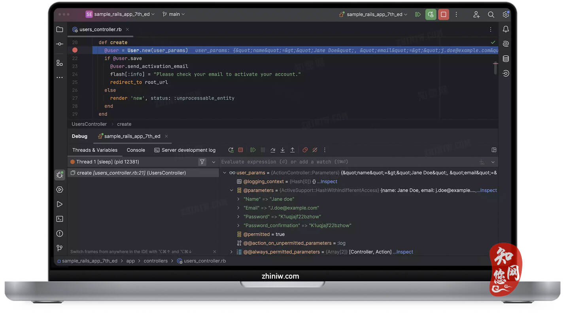Expand the "Name" => "Jane doe" entry
The image size is (565, 315).
click(238, 199)
